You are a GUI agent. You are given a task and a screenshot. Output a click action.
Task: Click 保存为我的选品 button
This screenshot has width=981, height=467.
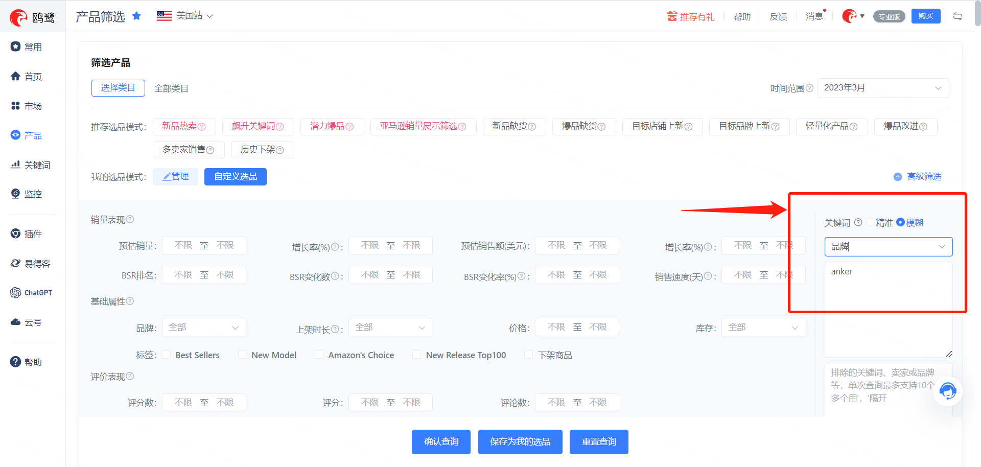click(520, 442)
